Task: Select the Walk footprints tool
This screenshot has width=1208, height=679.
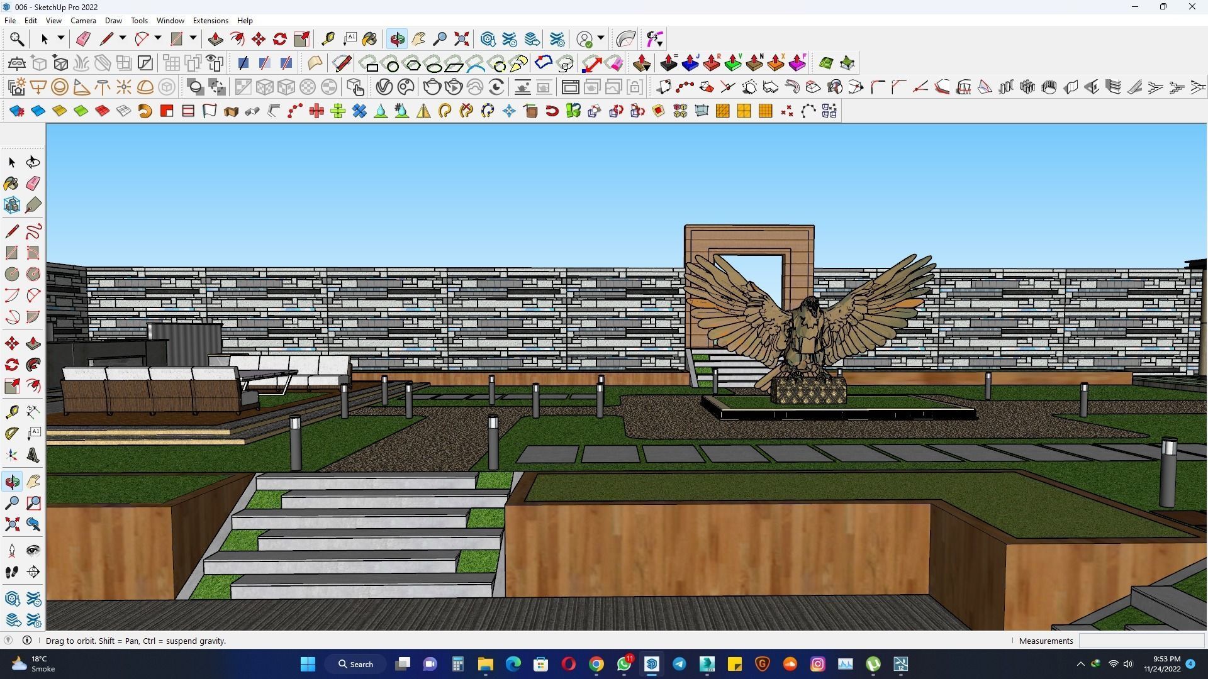Action: 12,571
